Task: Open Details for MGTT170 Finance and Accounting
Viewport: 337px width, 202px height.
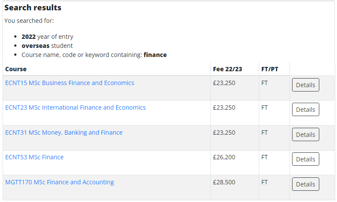Action: [x=305, y=184]
